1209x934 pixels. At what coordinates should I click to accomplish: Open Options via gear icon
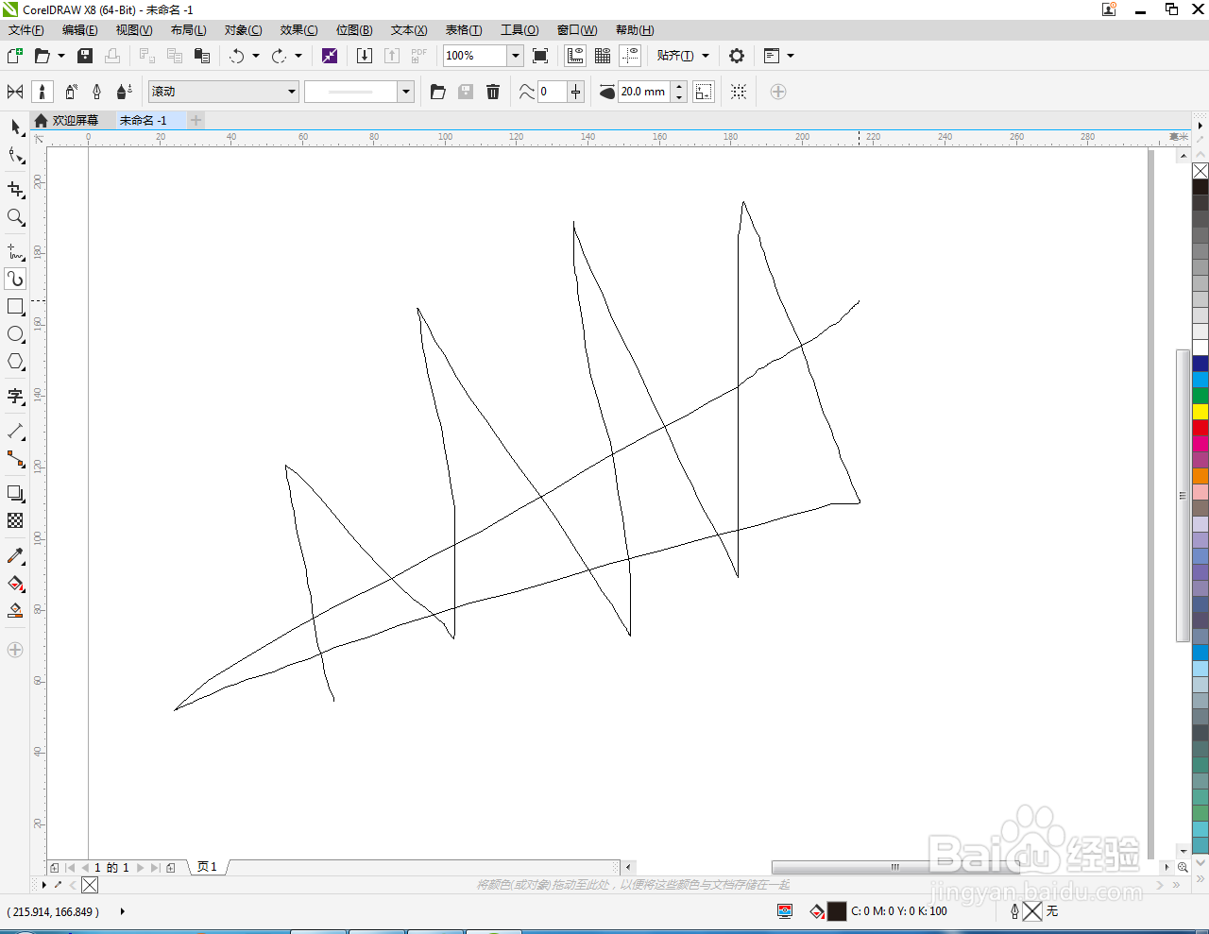pyautogui.click(x=737, y=56)
